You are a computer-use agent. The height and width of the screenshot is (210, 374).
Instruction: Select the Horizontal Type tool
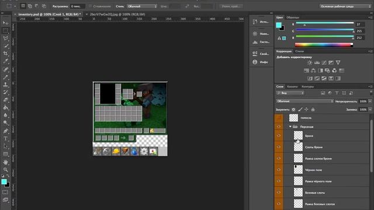[5, 139]
